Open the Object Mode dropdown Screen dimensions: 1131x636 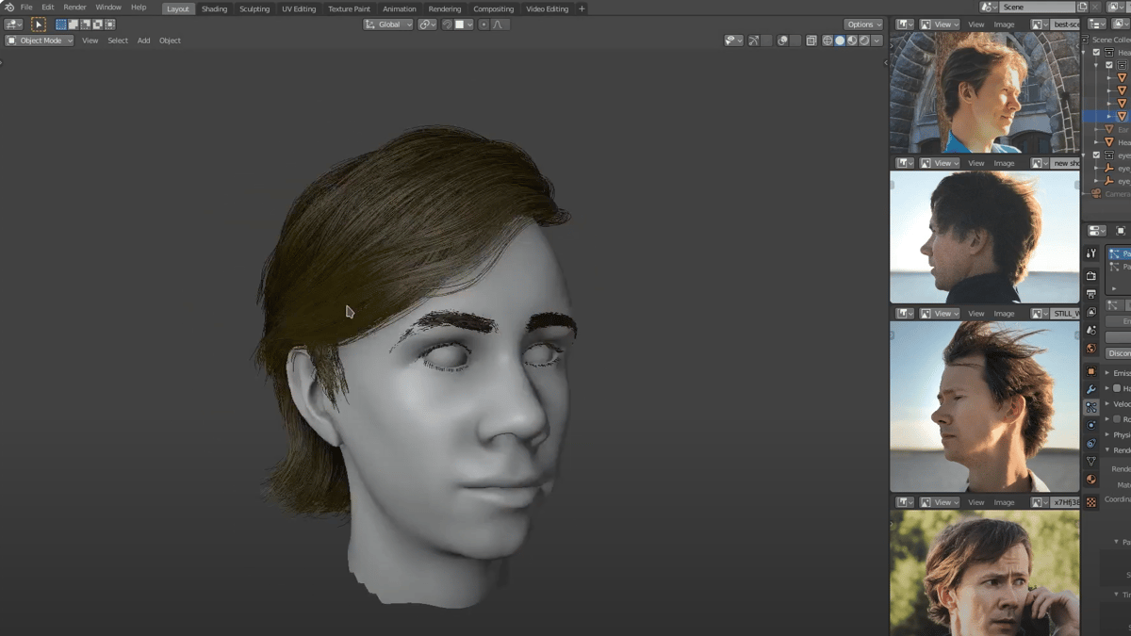[40, 41]
